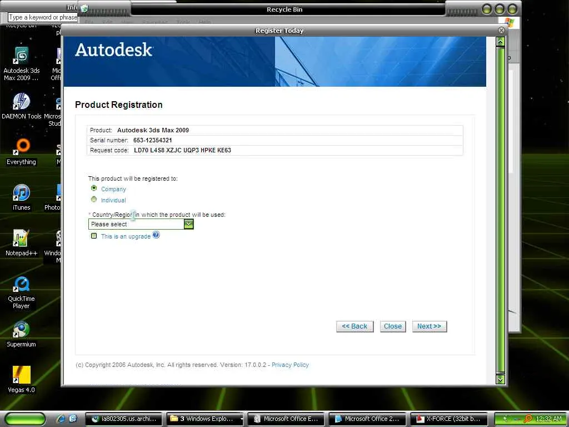
Task: Open the 3 Windows Explorer taskbar group
Action: pos(206,419)
